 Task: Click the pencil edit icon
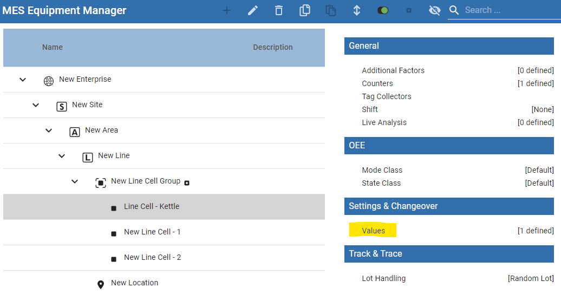pos(253,10)
